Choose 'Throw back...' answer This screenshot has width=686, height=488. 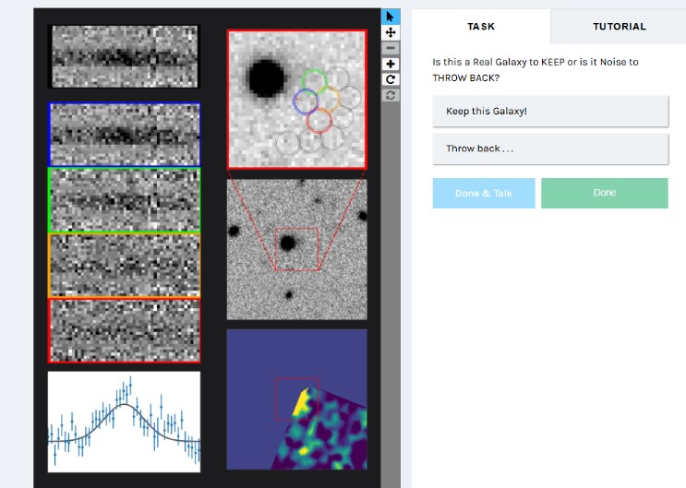549,149
